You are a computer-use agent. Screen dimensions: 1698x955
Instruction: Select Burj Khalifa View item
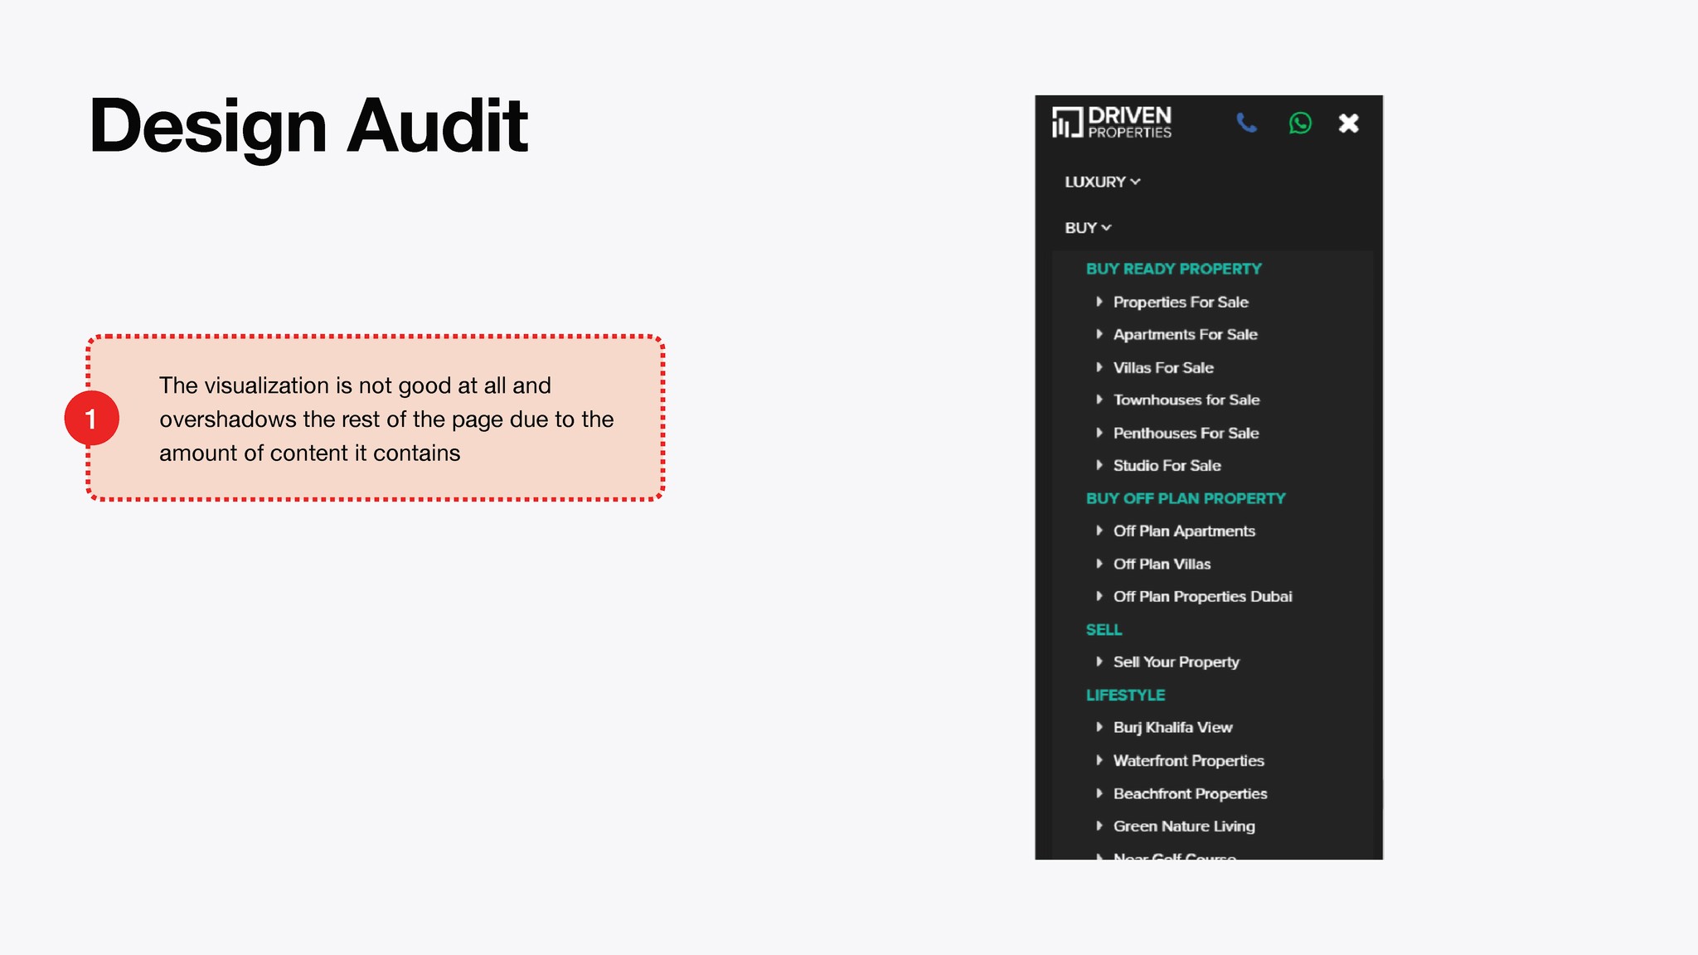point(1172,728)
